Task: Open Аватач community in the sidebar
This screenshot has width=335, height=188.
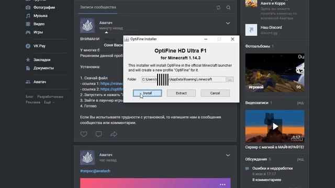Action: [40, 82]
